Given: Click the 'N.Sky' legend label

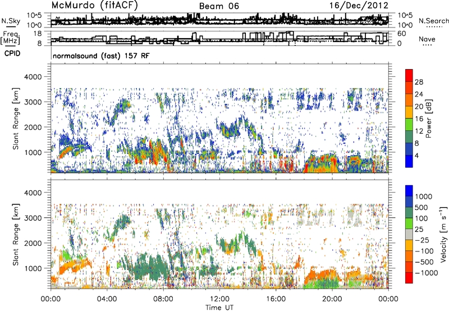Looking at the screenshot, I should (x=11, y=21).
